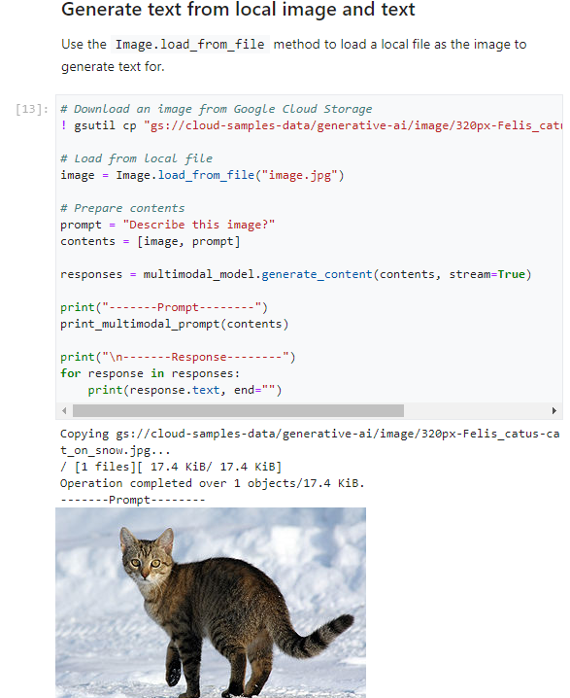Click the [13] cell execution counter

click(32, 109)
